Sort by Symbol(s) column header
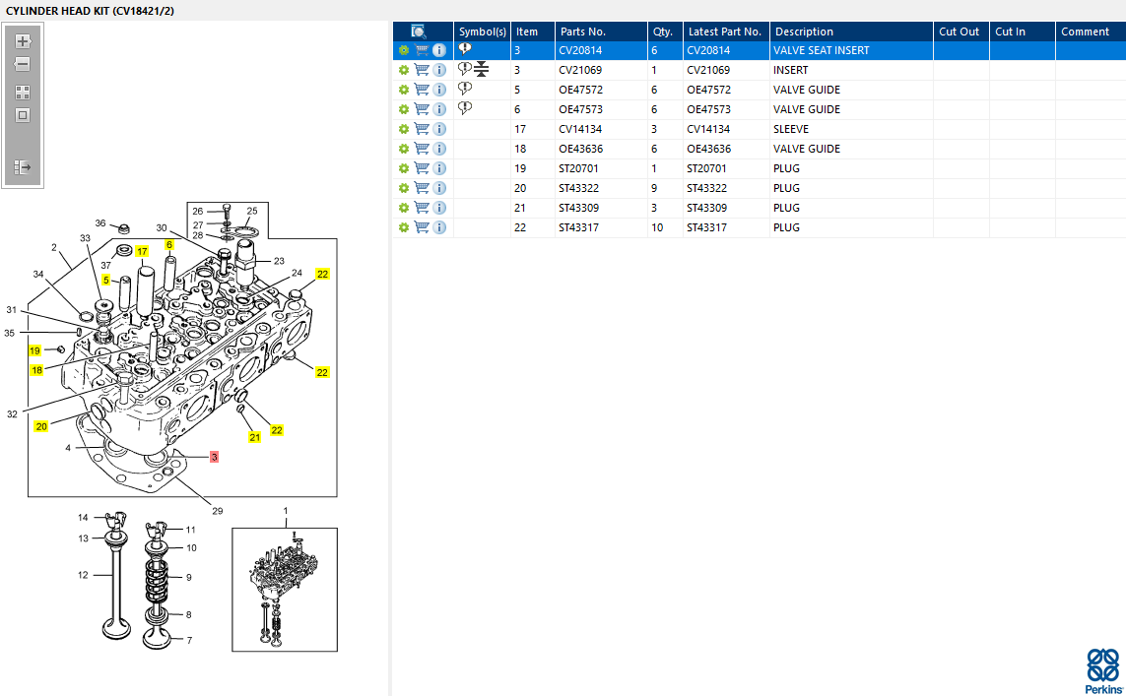 (482, 32)
